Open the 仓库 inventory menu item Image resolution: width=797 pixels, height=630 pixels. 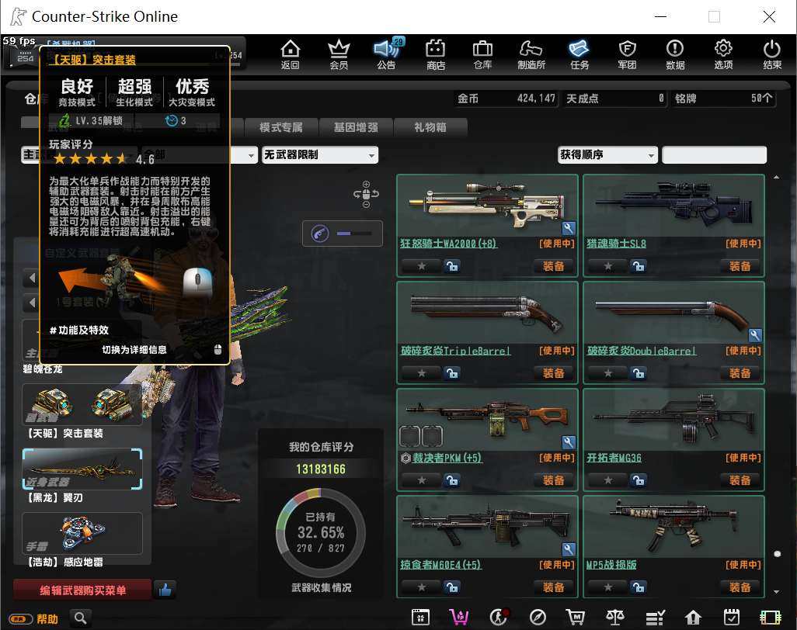483,54
